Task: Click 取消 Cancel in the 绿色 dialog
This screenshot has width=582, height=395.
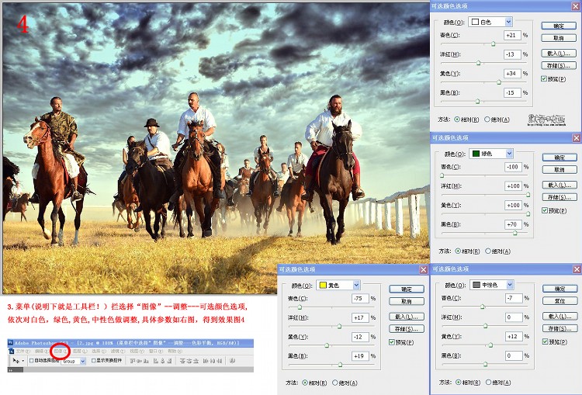Action: tap(559, 170)
